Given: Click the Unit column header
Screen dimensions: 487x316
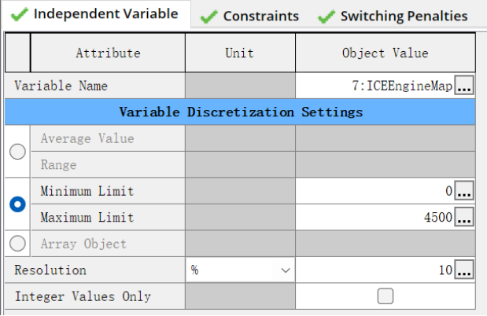Looking at the screenshot, I should tap(240, 53).
